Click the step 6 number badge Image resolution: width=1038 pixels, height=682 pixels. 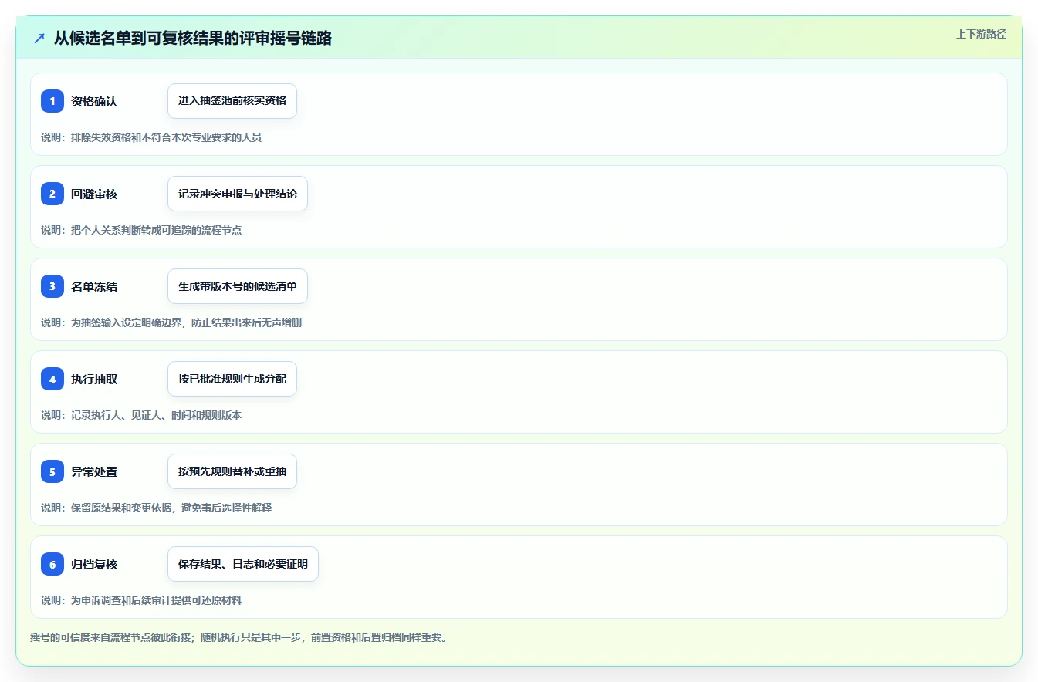[52, 564]
